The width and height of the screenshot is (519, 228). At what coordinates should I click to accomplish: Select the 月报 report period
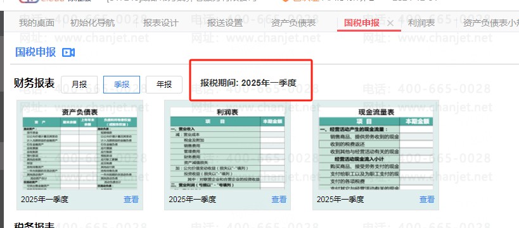79,85
